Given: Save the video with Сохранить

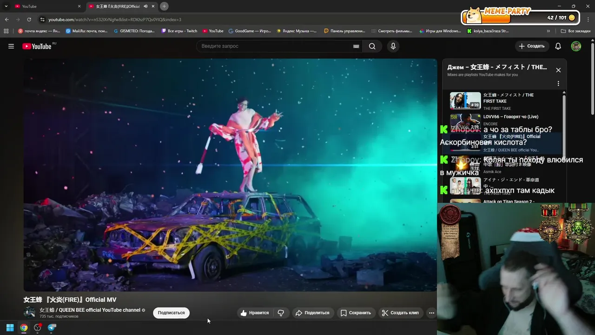Looking at the screenshot, I should click(356, 313).
